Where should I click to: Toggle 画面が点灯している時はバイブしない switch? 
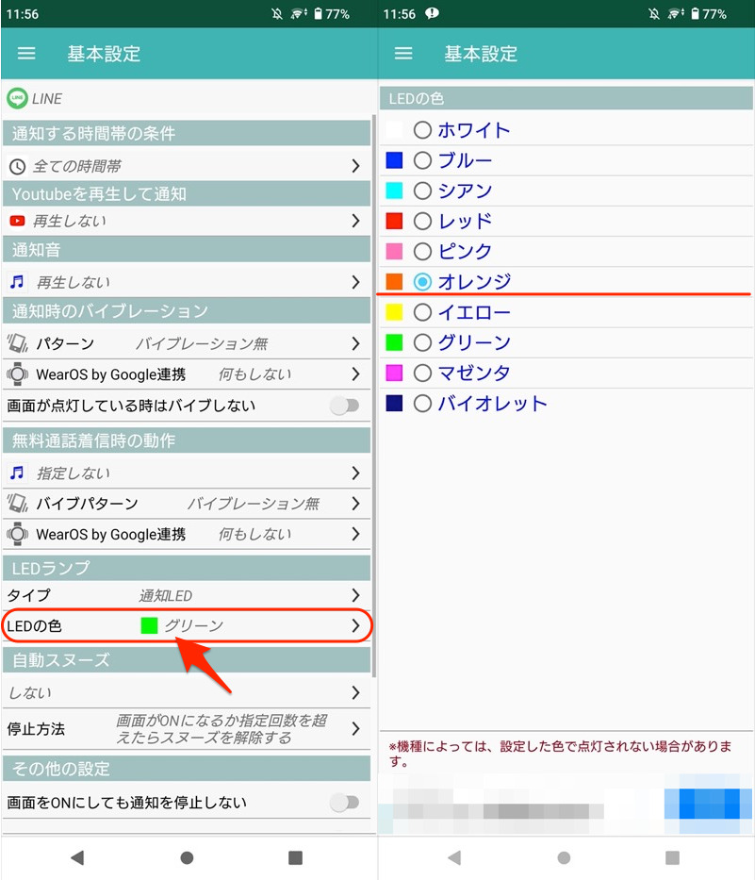pos(345,406)
